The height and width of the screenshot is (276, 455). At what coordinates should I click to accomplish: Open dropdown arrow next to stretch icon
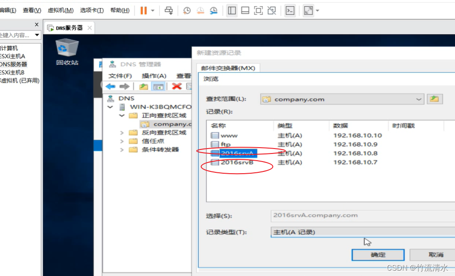point(318,11)
